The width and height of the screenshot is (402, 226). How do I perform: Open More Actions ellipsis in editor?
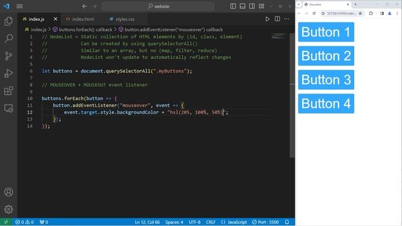pyautogui.click(x=286, y=19)
